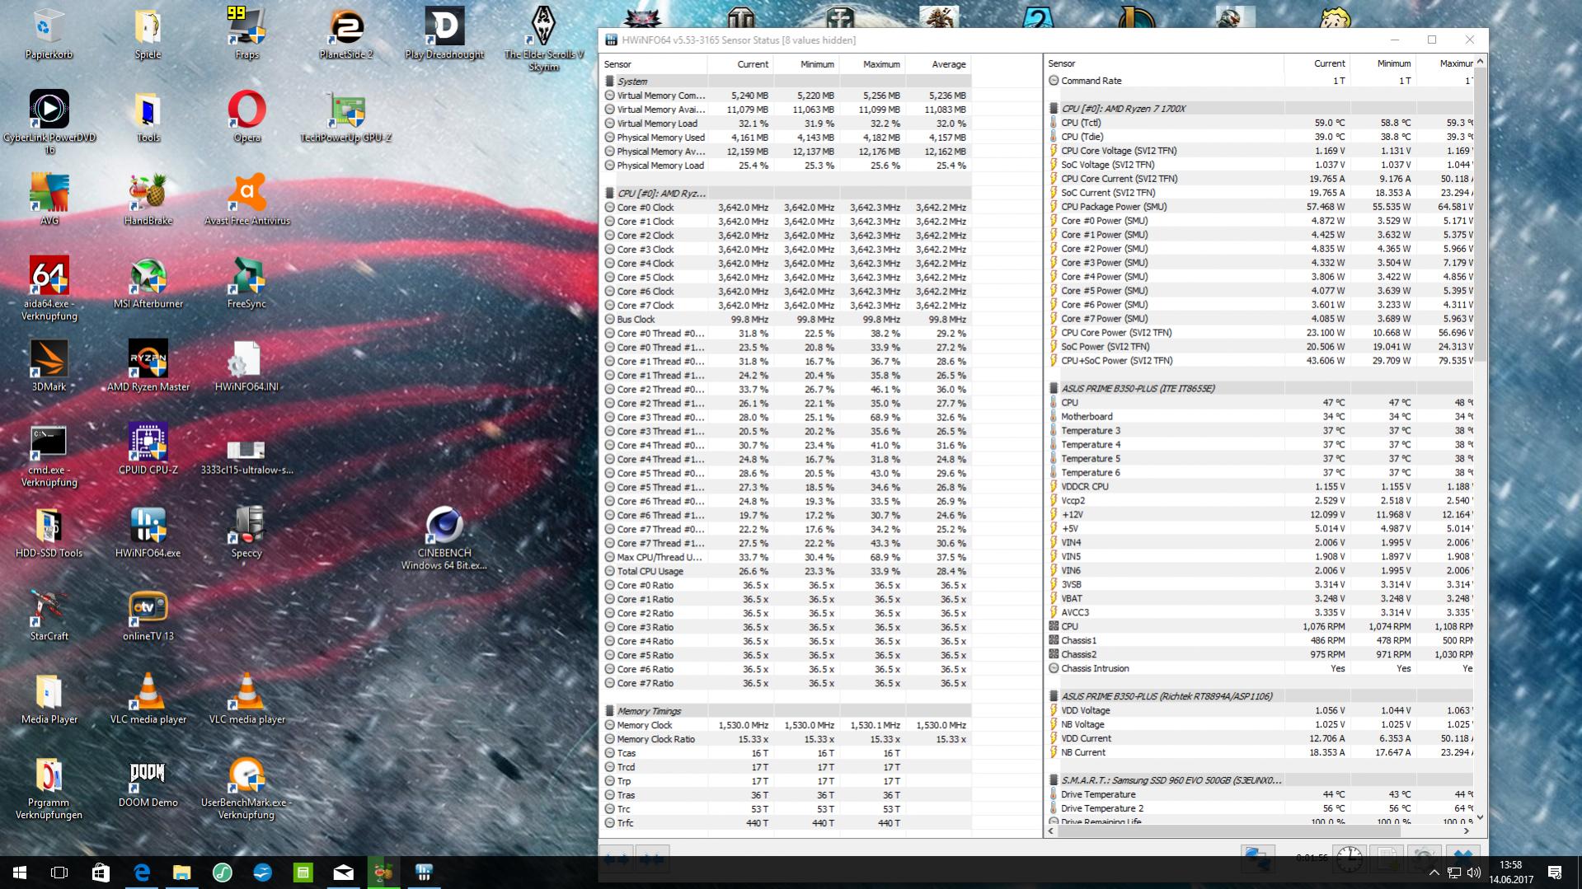
Task: Open File Explorer from the taskbar
Action: coord(181,873)
